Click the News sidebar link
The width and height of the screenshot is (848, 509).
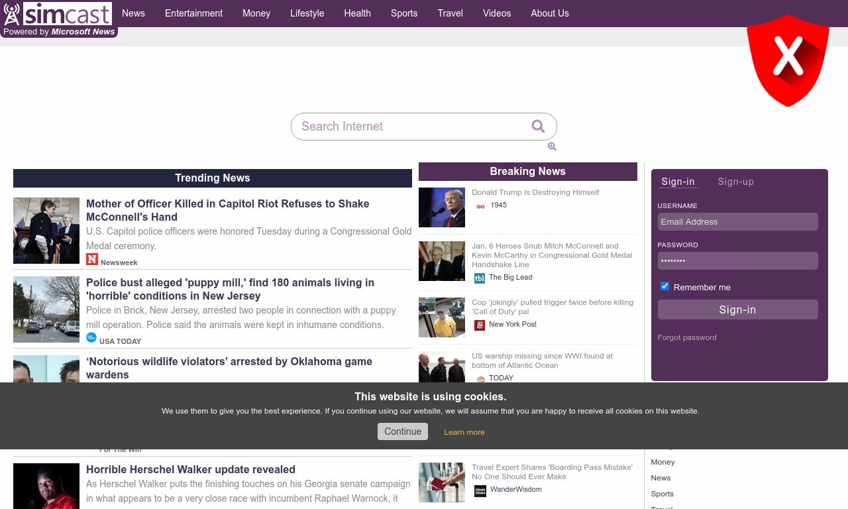[661, 478]
